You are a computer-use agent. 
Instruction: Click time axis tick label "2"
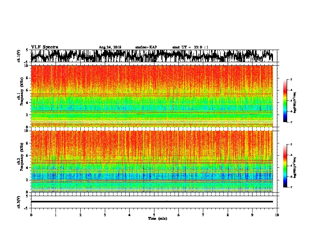click(x=80, y=215)
